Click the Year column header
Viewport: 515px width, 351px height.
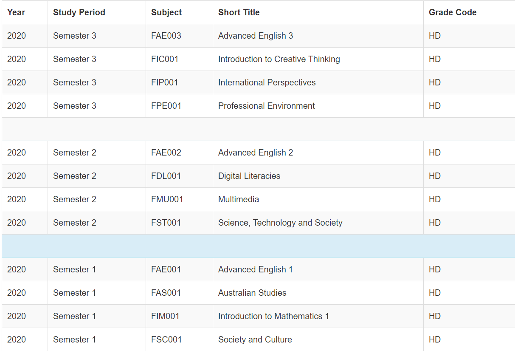tap(16, 12)
